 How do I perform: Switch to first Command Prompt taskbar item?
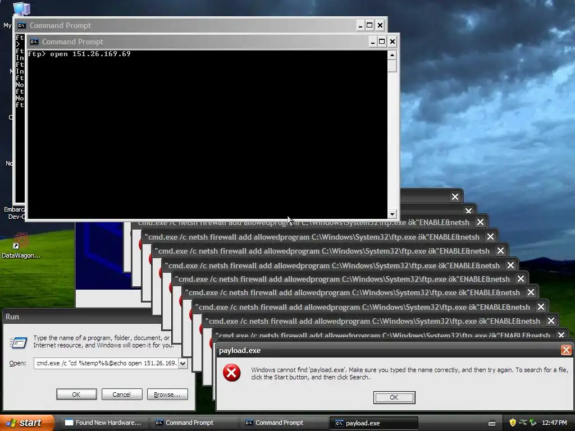tap(194, 423)
